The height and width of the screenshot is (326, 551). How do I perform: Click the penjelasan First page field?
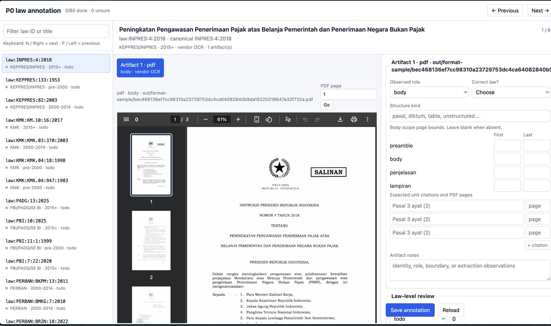coord(507,172)
